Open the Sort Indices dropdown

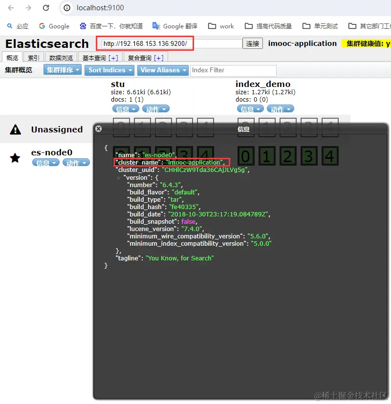pos(109,70)
